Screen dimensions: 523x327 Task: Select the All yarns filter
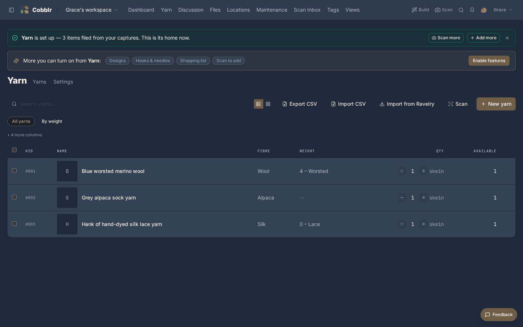click(21, 121)
